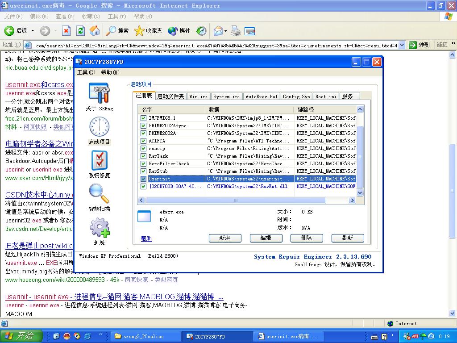The height and width of the screenshot is (343, 457).
Task: Uncheck the RavStub startup entry
Action: pos(143,171)
